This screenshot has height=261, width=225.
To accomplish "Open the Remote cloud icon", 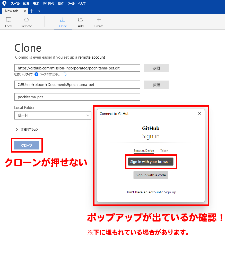I will pyautogui.click(x=27, y=20).
